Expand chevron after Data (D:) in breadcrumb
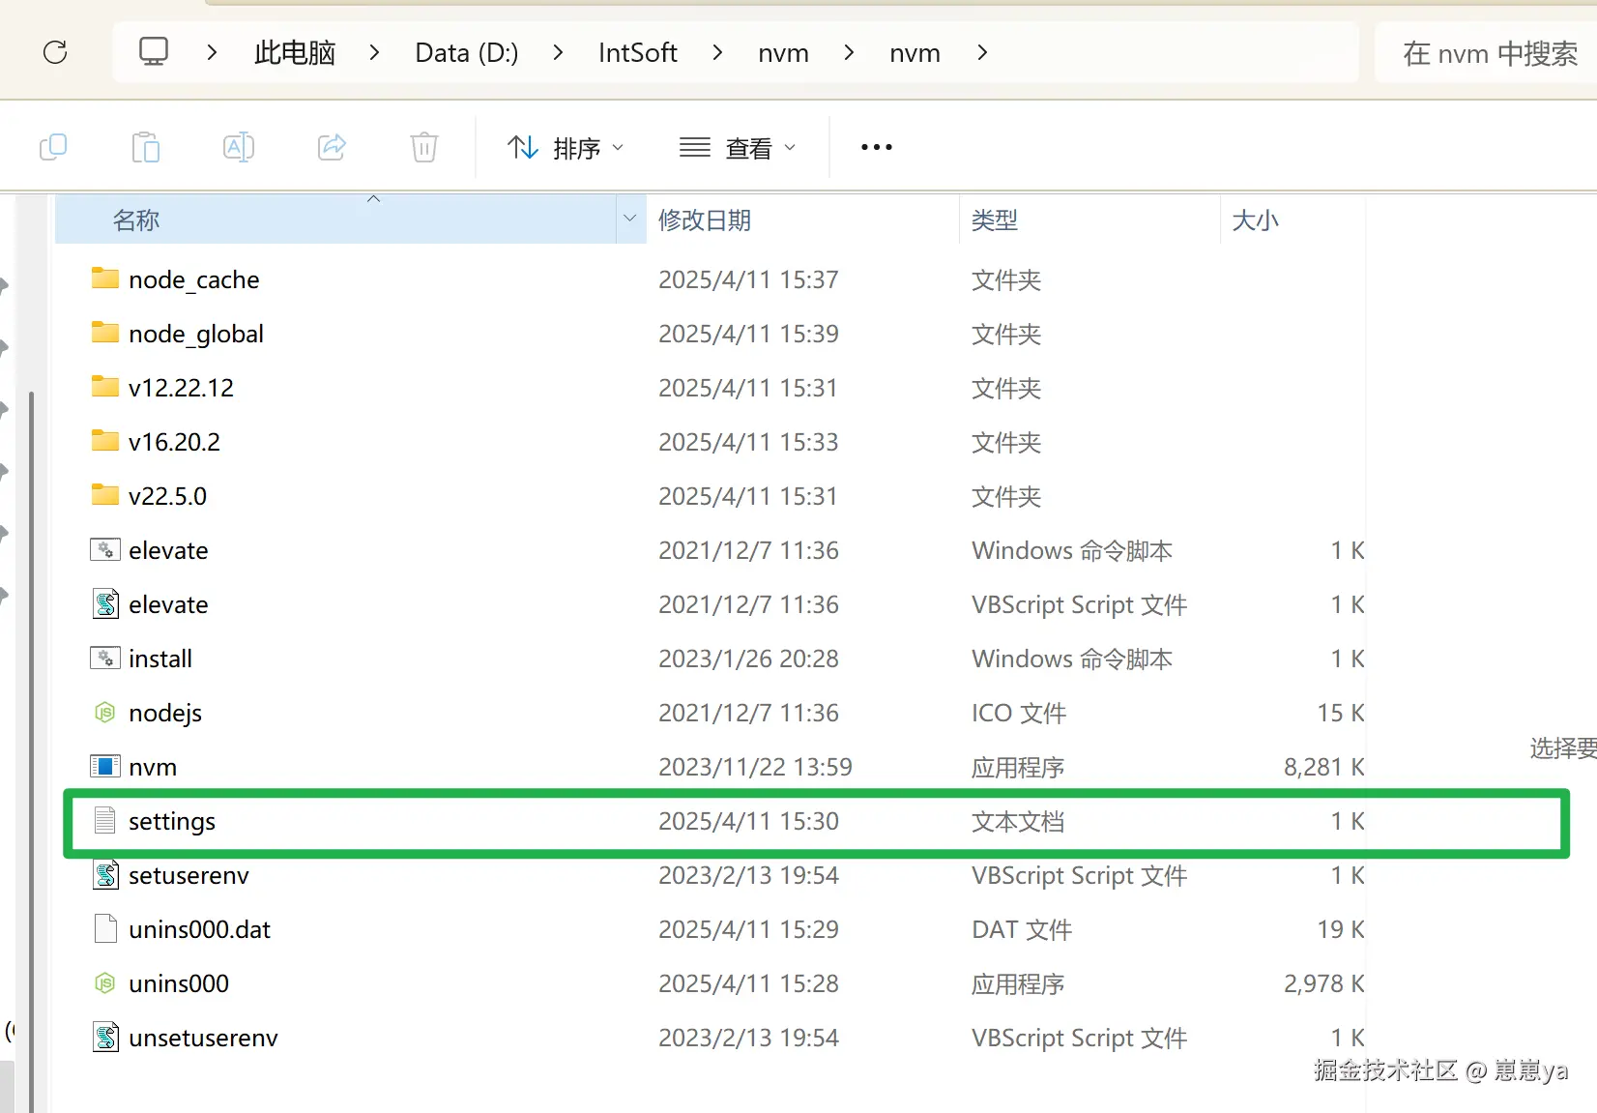 [558, 52]
